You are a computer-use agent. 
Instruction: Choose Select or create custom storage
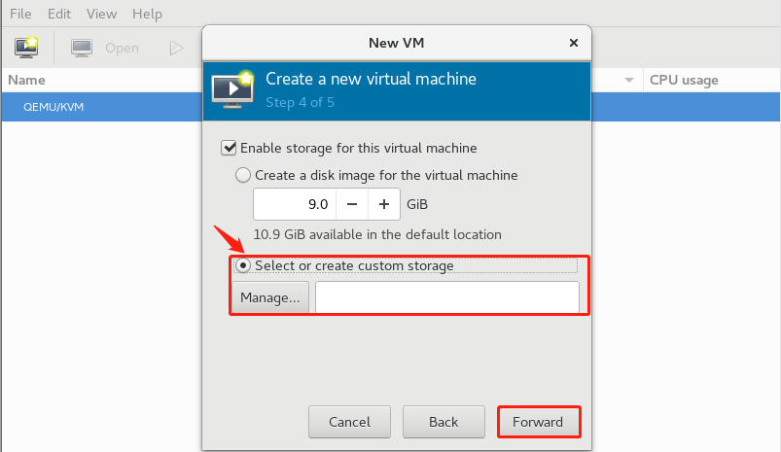[x=243, y=265]
